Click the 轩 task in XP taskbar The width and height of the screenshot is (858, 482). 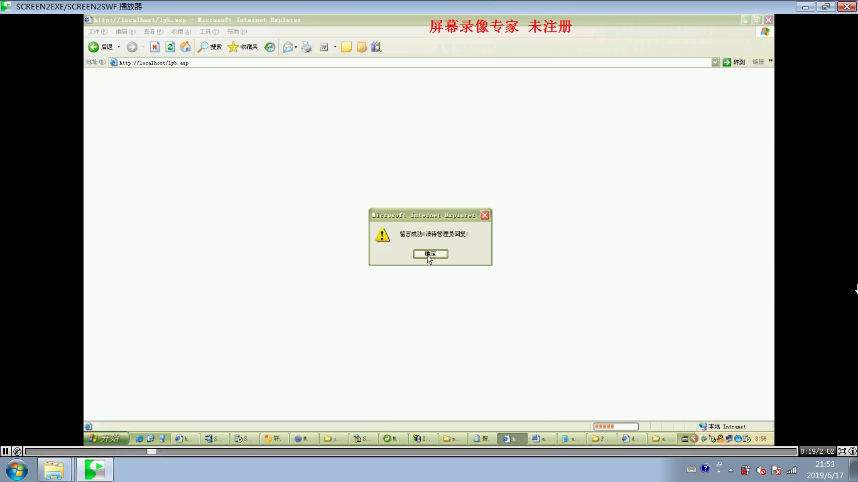point(276,439)
